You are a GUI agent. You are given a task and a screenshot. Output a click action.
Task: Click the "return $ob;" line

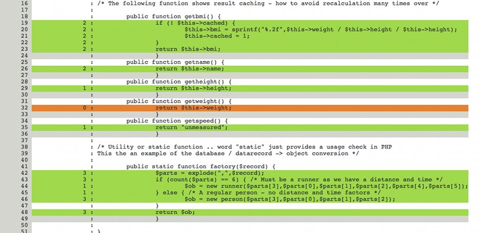[173, 212]
